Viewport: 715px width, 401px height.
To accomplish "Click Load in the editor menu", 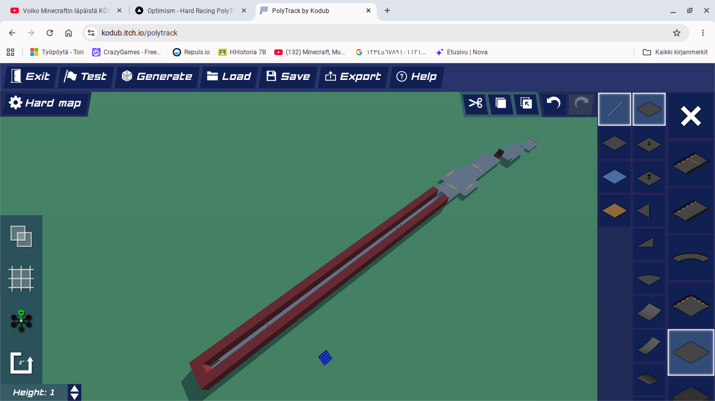I will (x=229, y=76).
